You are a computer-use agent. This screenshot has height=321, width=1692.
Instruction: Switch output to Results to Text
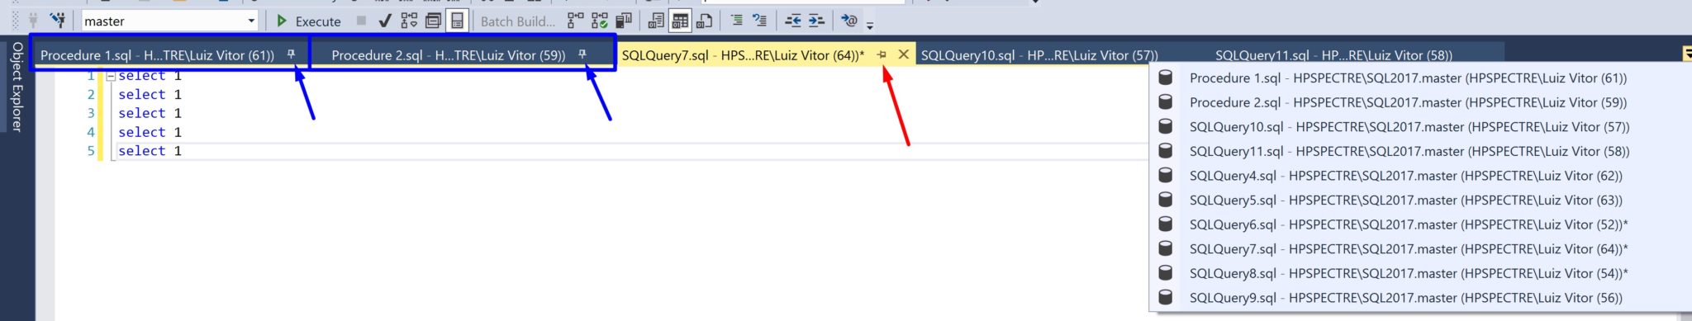[x=656, y=21]
